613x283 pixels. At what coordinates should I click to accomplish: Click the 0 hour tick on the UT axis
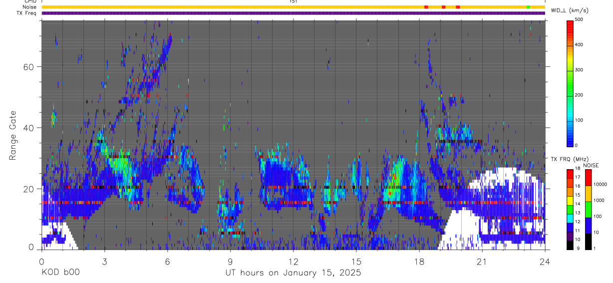point(41,261)
